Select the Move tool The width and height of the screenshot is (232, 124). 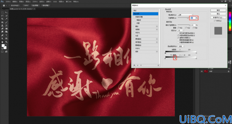[6, 12]
